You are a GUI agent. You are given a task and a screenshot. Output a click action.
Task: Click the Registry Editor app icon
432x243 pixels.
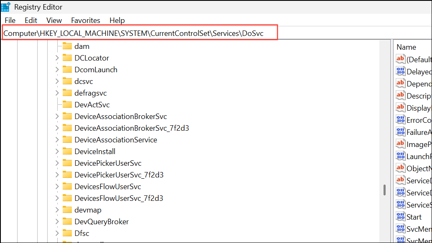click(5, 7)
